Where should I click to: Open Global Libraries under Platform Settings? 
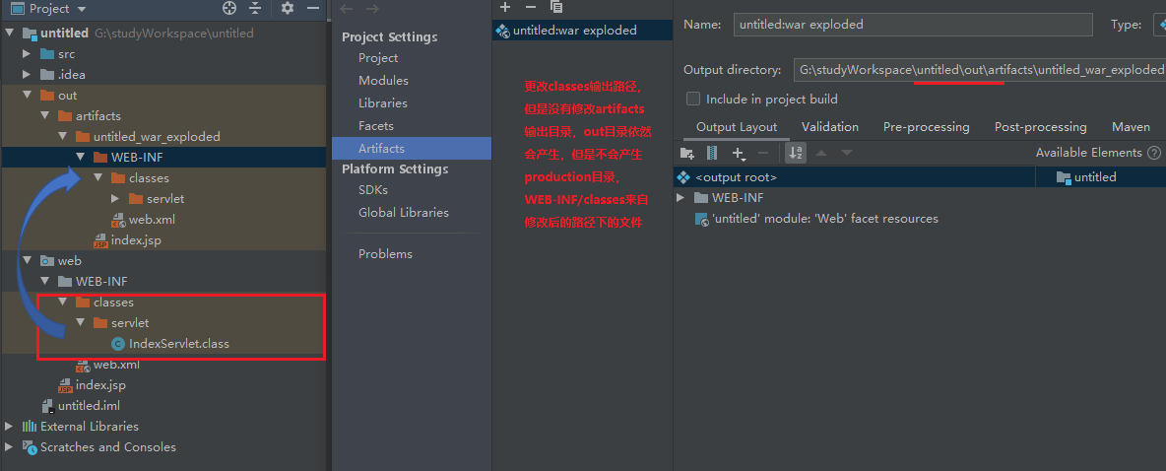tap(403, 212)
